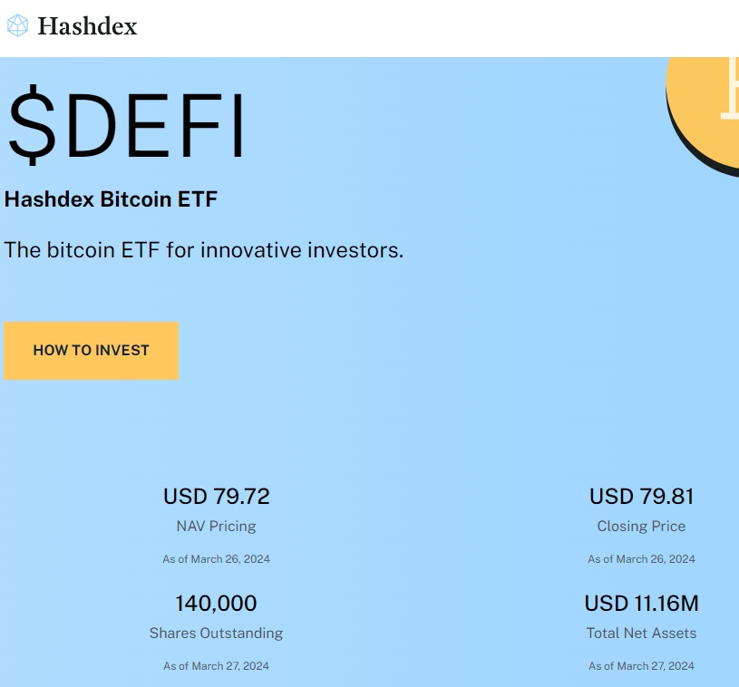The image size is (739, 687).
Task: Click the NAV Pricing label
Action: (216, 527)
